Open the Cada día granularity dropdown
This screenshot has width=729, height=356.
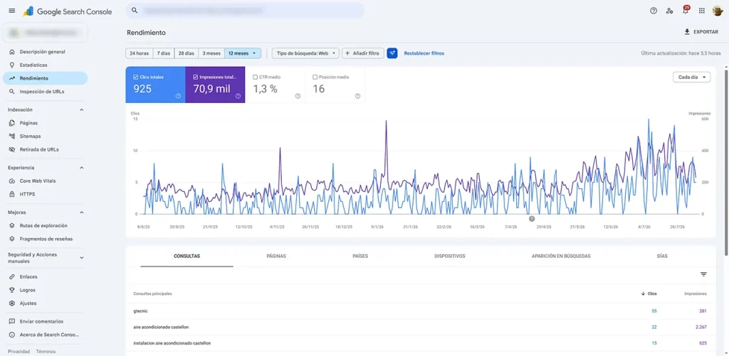click(691, 77)
